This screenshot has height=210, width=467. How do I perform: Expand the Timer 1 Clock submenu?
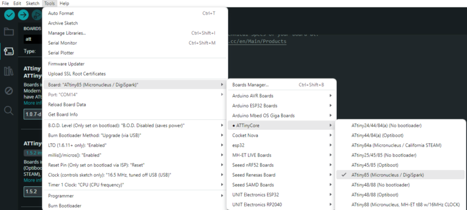135,185
